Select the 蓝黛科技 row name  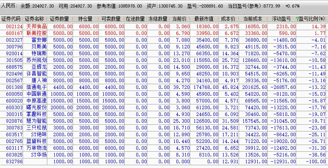click(37, 141)
